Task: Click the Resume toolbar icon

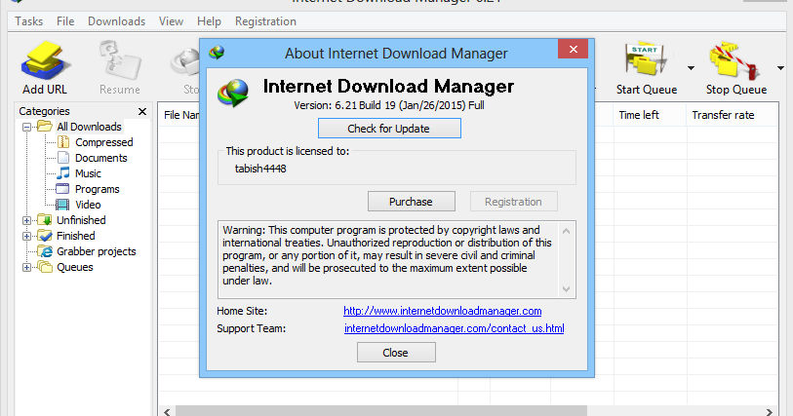Action: (120, 60)
